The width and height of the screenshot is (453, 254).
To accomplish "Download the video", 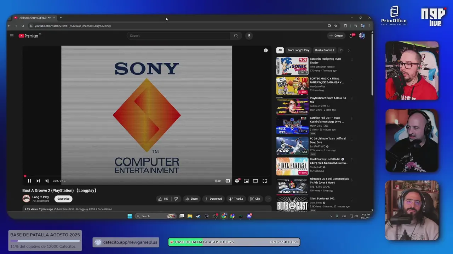I will [213, 199].
